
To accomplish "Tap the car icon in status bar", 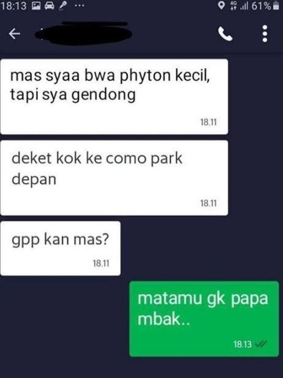I will click(x=50, y=6).
